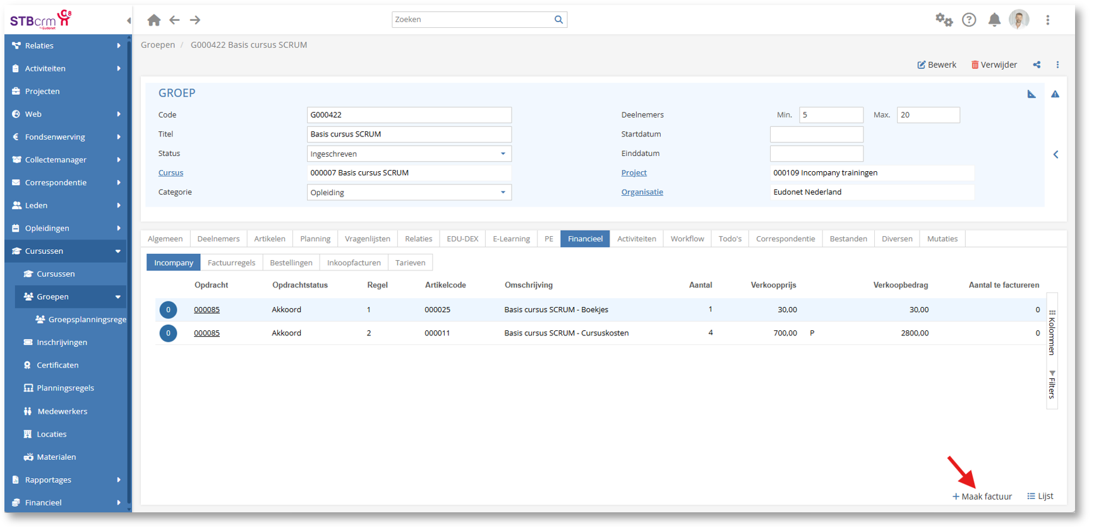The height and width of the screenshot is (530, 1094).
Task: Open the Kolommen side panel
Action: (x=1052, y=333)
